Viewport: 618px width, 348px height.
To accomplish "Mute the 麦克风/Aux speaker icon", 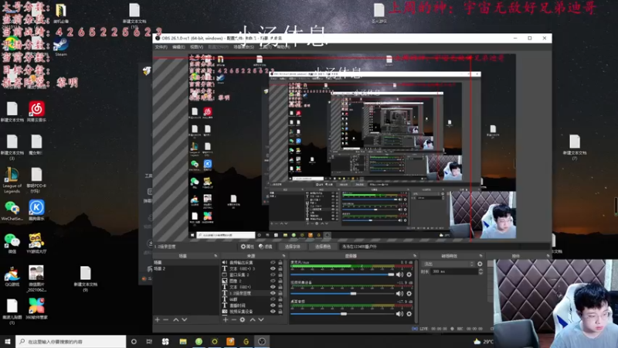I will (x=399, y=275).
